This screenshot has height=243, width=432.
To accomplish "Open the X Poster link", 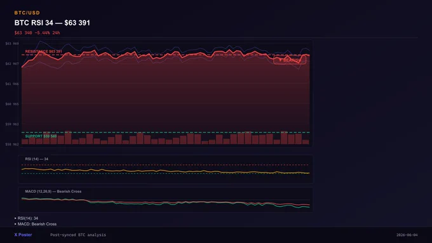I will pyautogui.click(x=23, y=235).
